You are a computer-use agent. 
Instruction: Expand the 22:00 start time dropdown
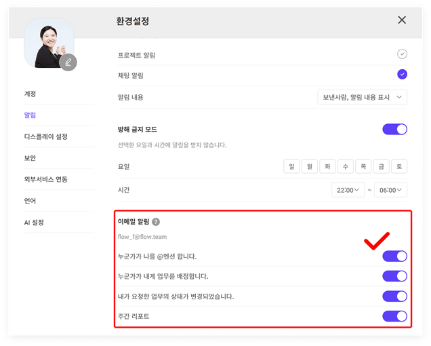pyautogui.click(x=348, y=190)
